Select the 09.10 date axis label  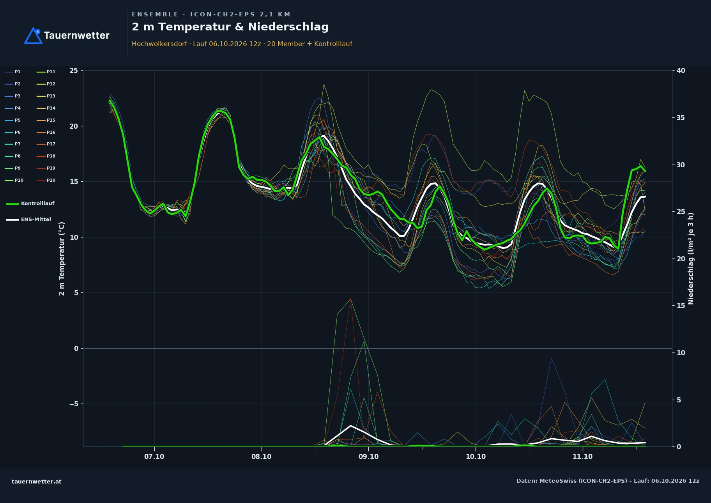pos(368,457)
